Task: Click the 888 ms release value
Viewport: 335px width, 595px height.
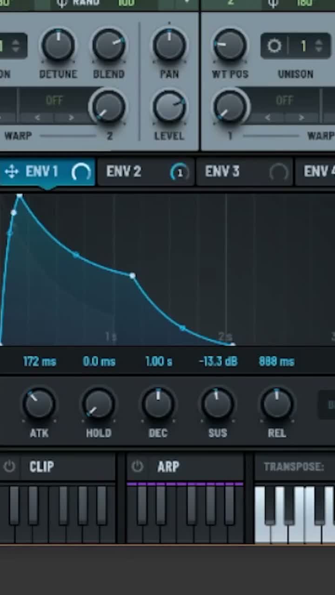Action: click(277, 362)
